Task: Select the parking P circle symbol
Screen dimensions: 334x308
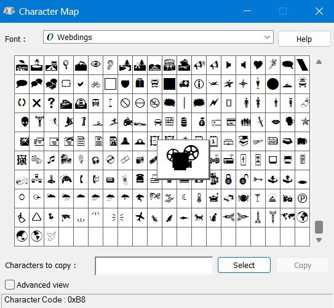Action: [x=302, y=199]
